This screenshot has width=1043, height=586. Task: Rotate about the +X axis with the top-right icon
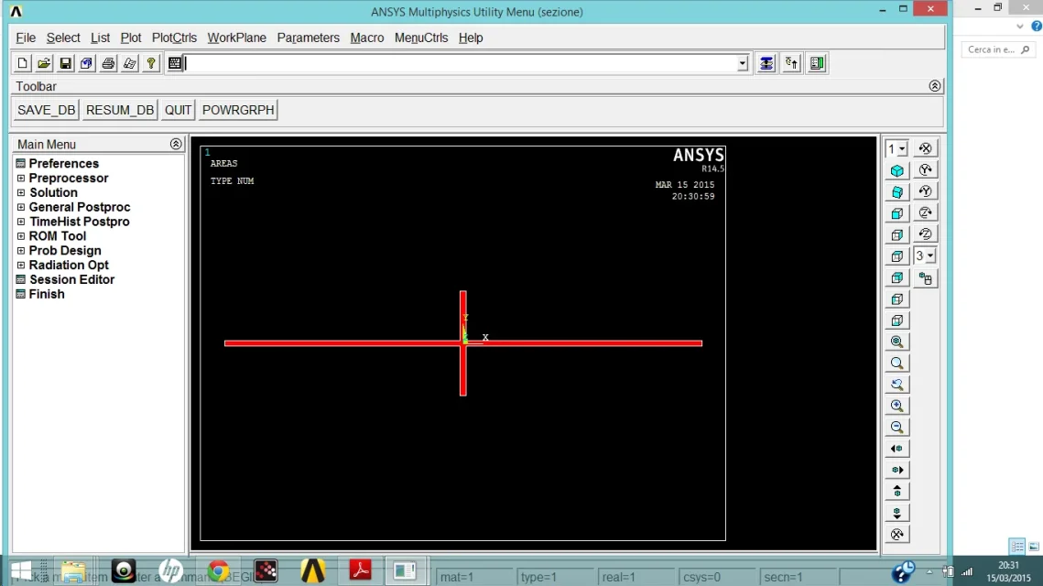[x=925, y=148]
